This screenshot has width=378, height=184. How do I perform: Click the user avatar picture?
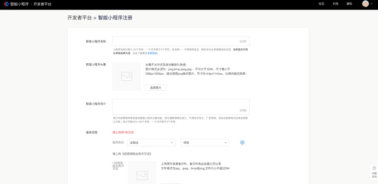tap(365, 4)
